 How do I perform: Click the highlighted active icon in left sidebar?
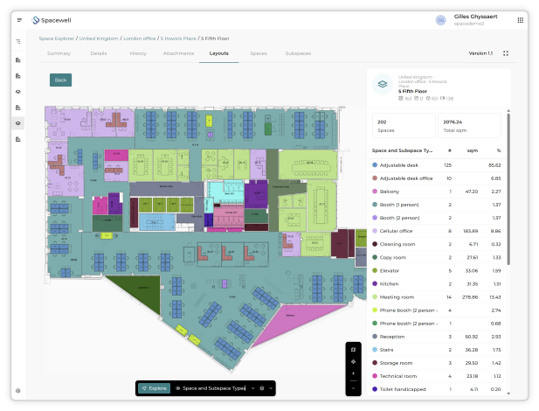click(18, 123)
